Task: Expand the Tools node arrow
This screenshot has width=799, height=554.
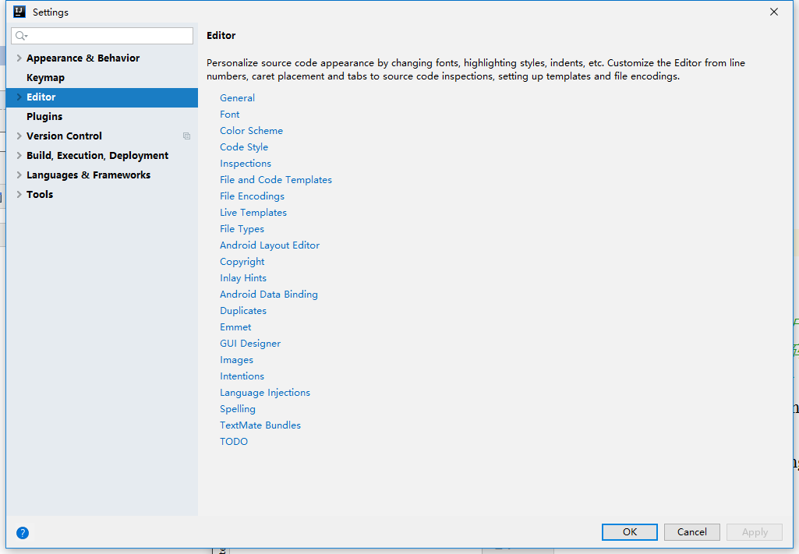Action: pos(19,194)
